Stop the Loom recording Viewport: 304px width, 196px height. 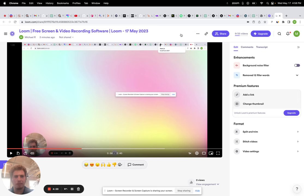(49, 189)
